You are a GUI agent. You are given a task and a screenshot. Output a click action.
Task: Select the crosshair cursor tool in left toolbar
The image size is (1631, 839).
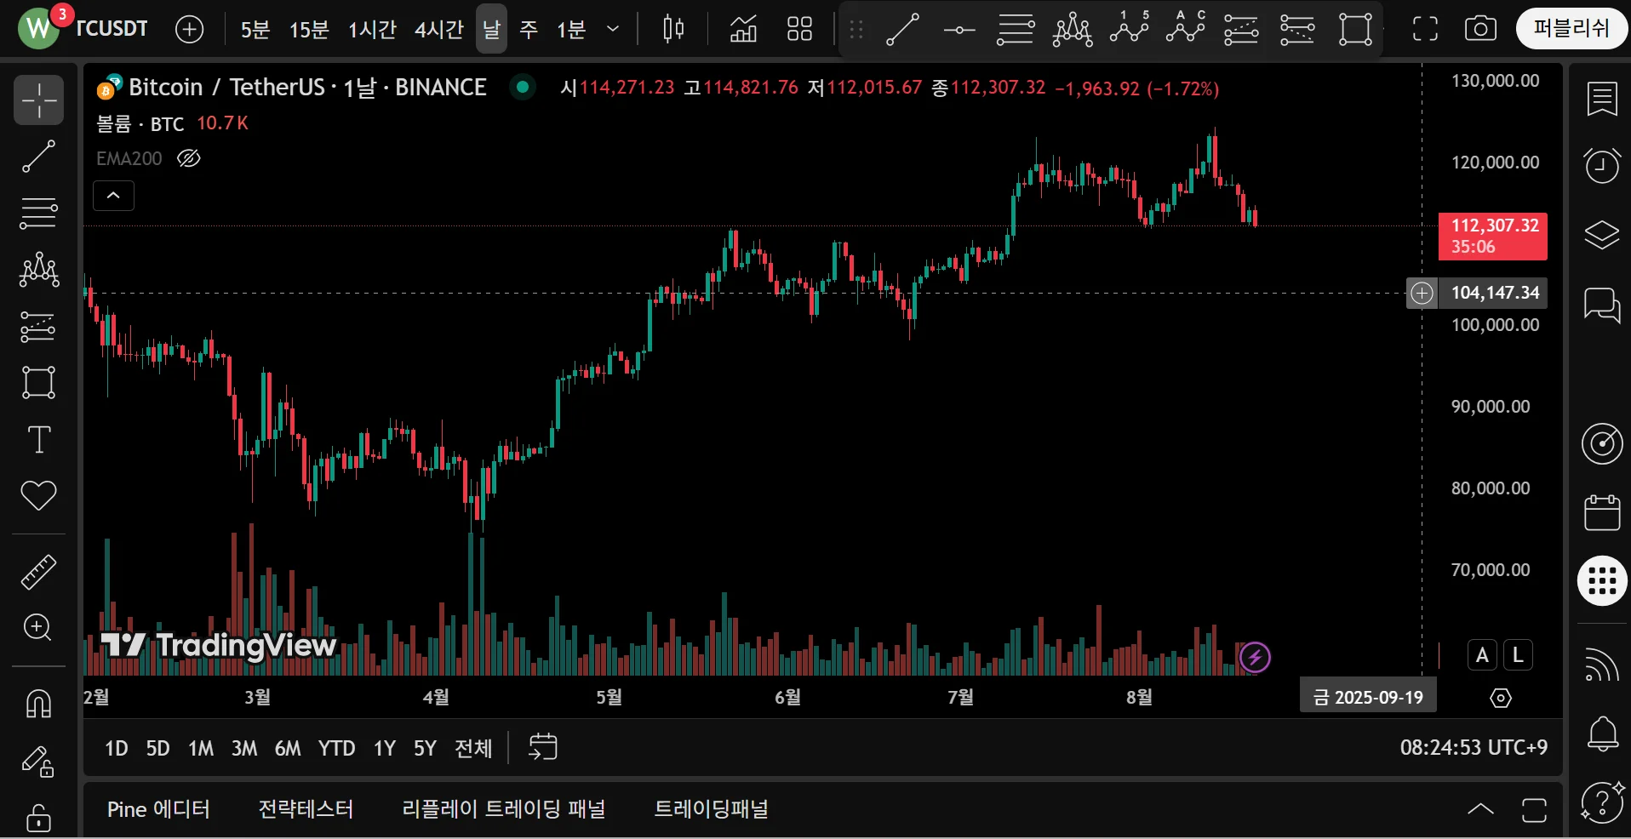(x=38, y=100)
